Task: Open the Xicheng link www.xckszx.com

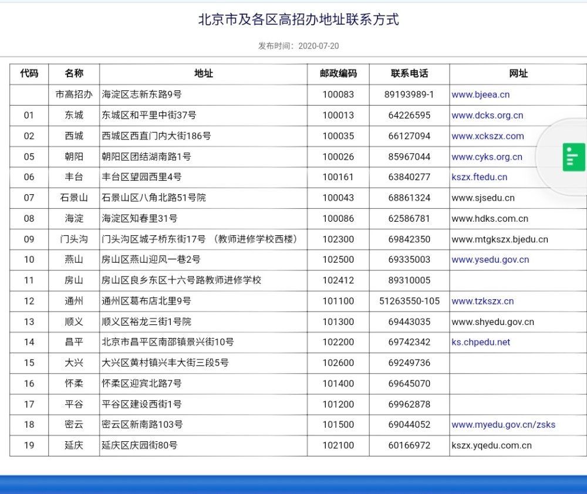Action: tap(486, 136)
